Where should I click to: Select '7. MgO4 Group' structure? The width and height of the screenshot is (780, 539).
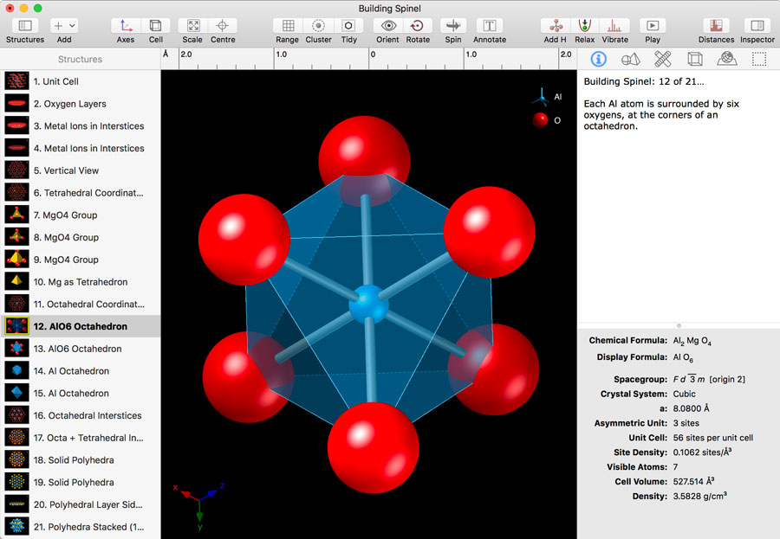click(x=65, y=215)
